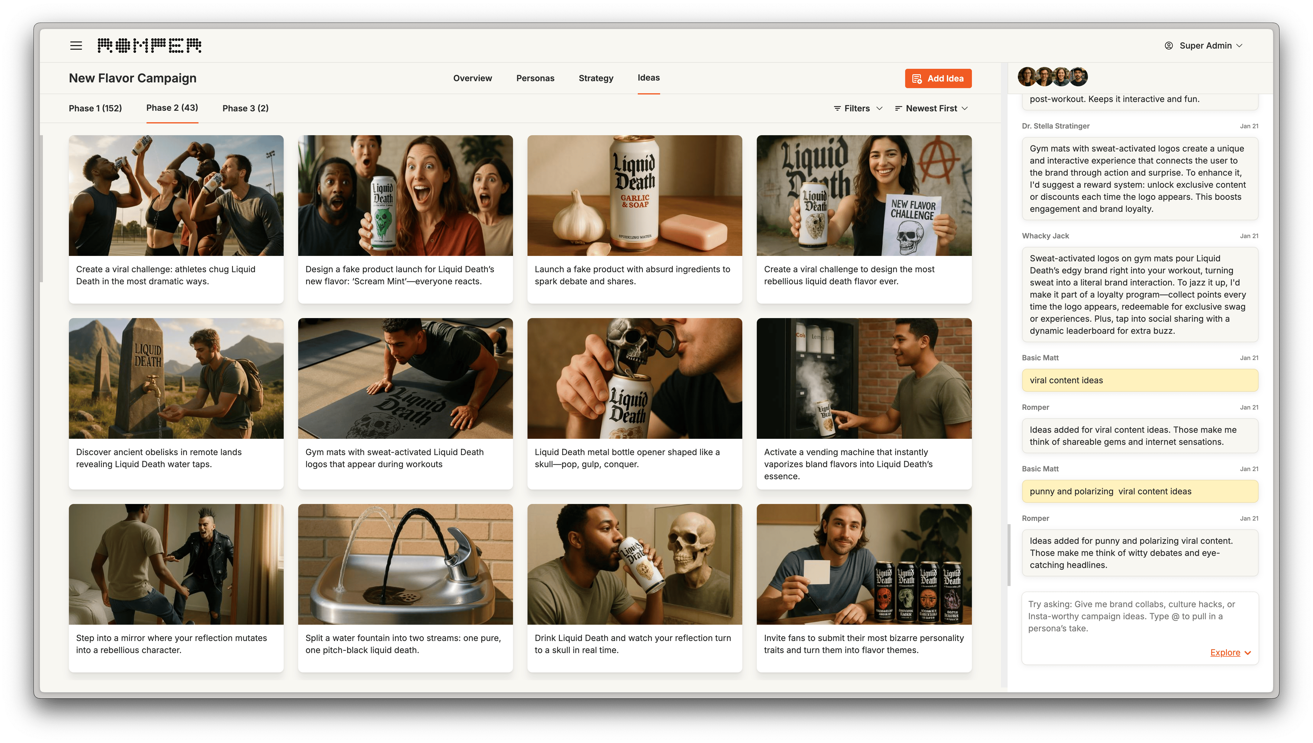This screenshot has width=1313, height=743.
Task: Open the Newest First sort dropdown chevron
Action: 965,109
